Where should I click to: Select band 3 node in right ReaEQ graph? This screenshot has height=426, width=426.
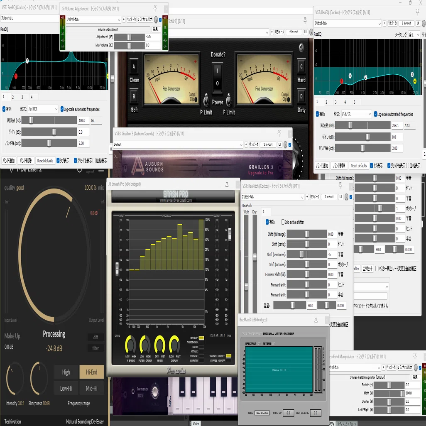point(412,74)
